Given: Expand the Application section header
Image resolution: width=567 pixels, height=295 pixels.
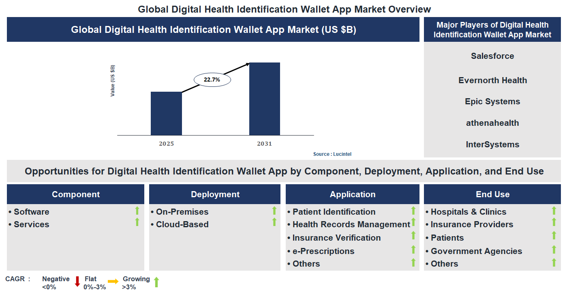Looking at the screenshot, I should (352, 194).
